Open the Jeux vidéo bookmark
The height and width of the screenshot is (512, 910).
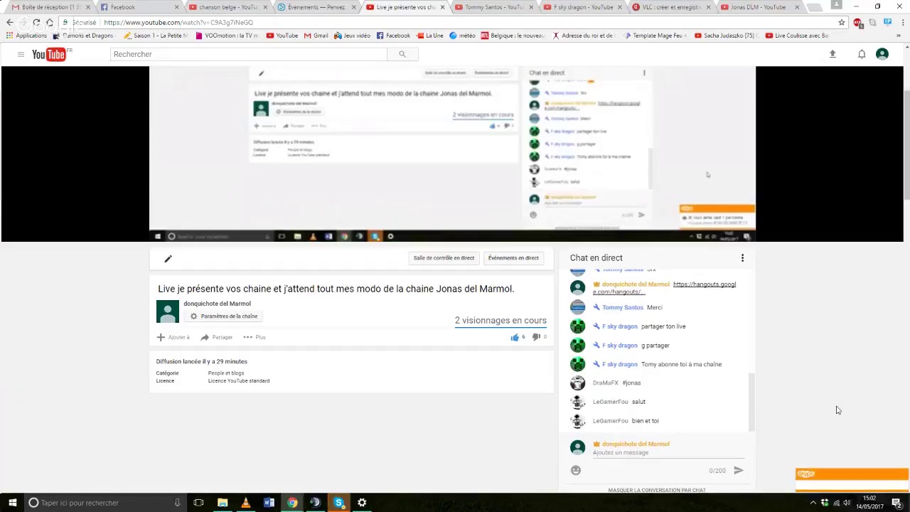[x=351, y=36]
